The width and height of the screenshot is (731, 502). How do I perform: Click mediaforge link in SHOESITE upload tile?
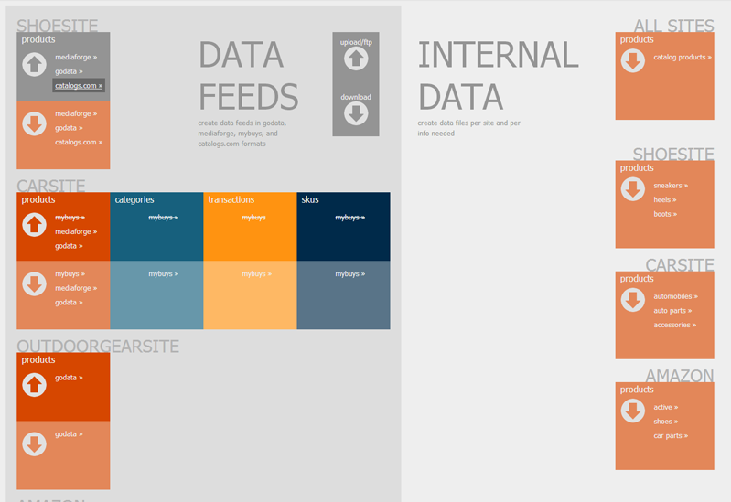(x=76, y=58)
